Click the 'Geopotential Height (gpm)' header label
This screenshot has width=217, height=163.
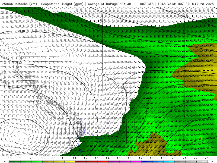pyautogui.click(x=62, y=4)
